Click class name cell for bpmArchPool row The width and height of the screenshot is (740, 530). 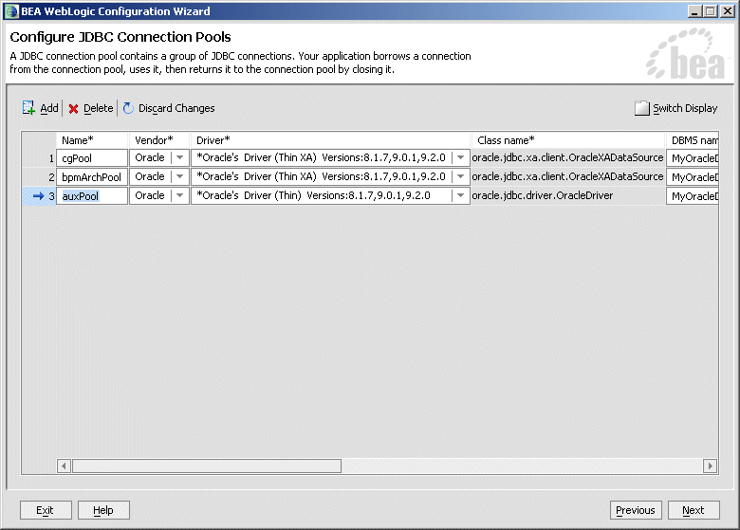point(568,176)
